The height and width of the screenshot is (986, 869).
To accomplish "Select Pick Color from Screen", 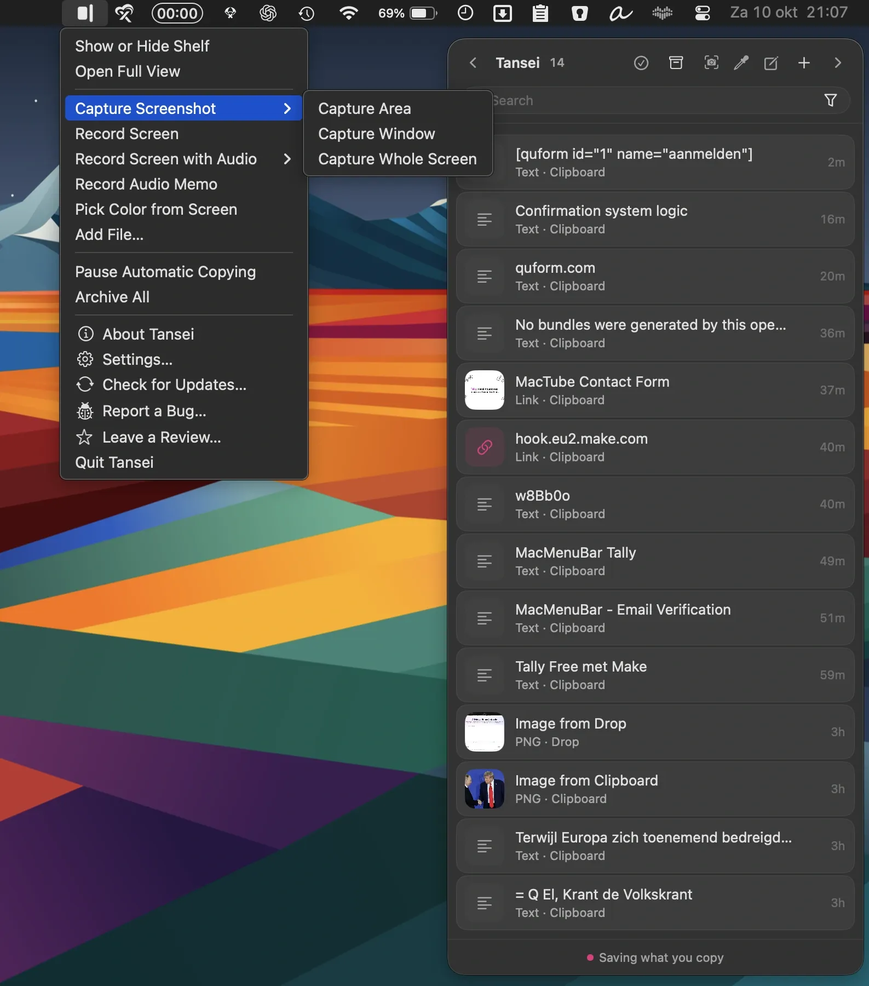I will pos(183,209).
